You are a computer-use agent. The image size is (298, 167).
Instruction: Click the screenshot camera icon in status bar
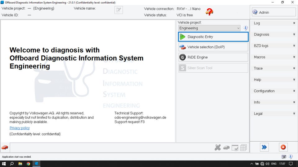(x=284, y=156)
